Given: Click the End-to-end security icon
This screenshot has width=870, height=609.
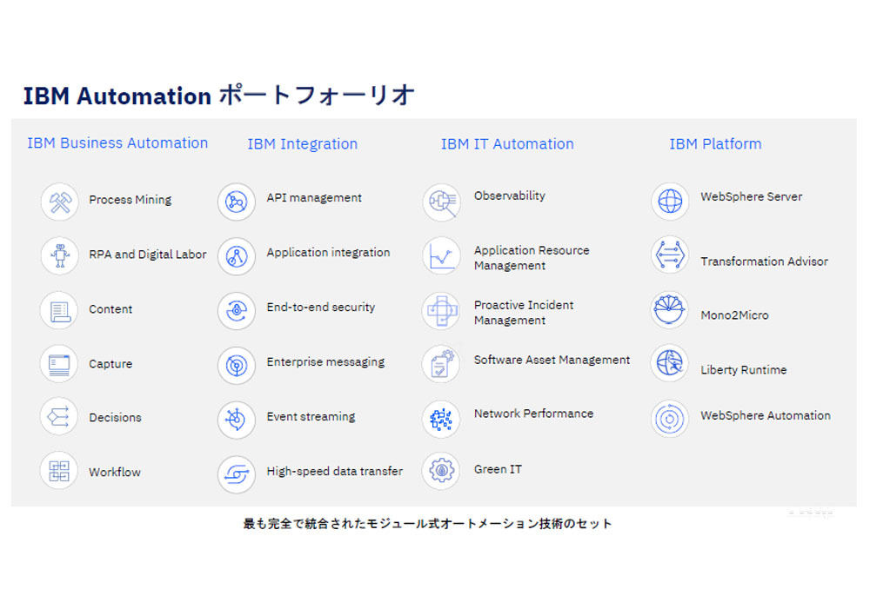Looking at the screenshot, I should [237, 311].
